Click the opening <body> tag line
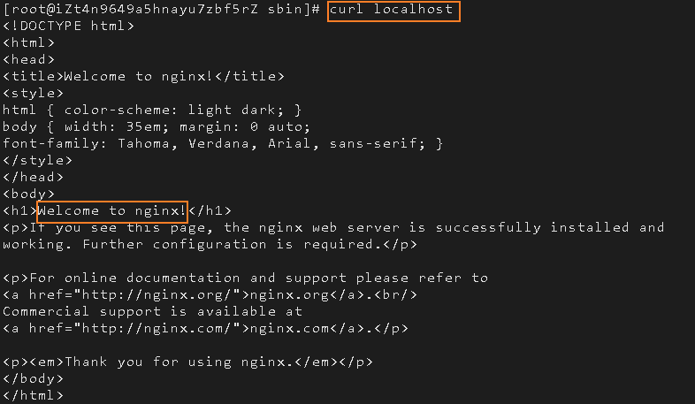 pos(29,194)
